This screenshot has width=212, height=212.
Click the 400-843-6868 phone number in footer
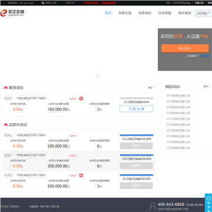(171, 204)
